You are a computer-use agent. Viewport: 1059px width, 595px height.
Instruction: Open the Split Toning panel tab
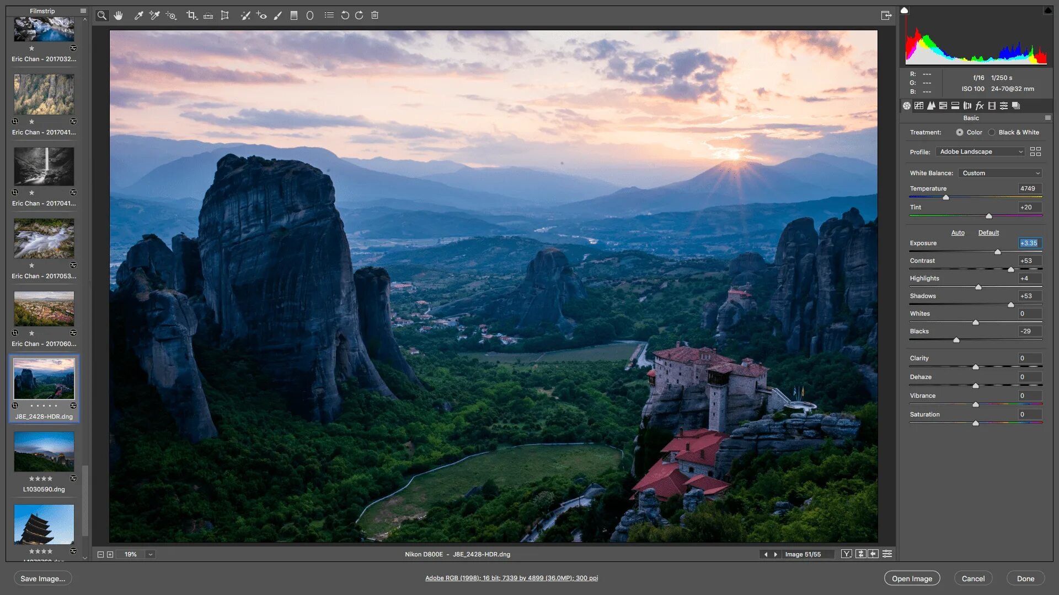955,106
